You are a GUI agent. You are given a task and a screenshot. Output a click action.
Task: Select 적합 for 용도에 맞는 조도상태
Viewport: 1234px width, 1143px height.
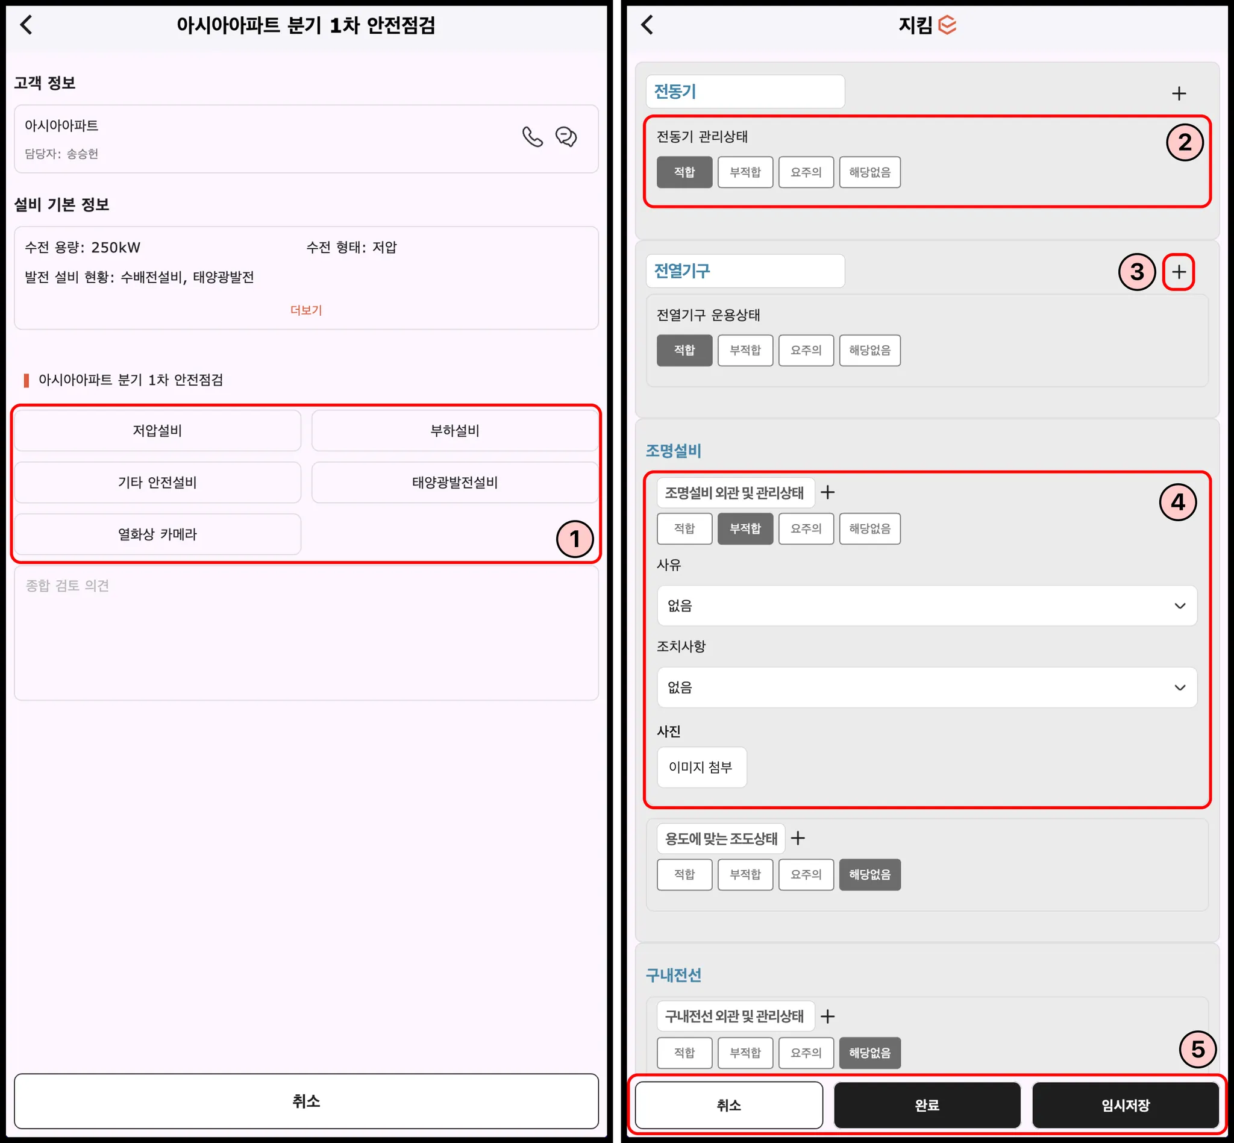(684, 874)
